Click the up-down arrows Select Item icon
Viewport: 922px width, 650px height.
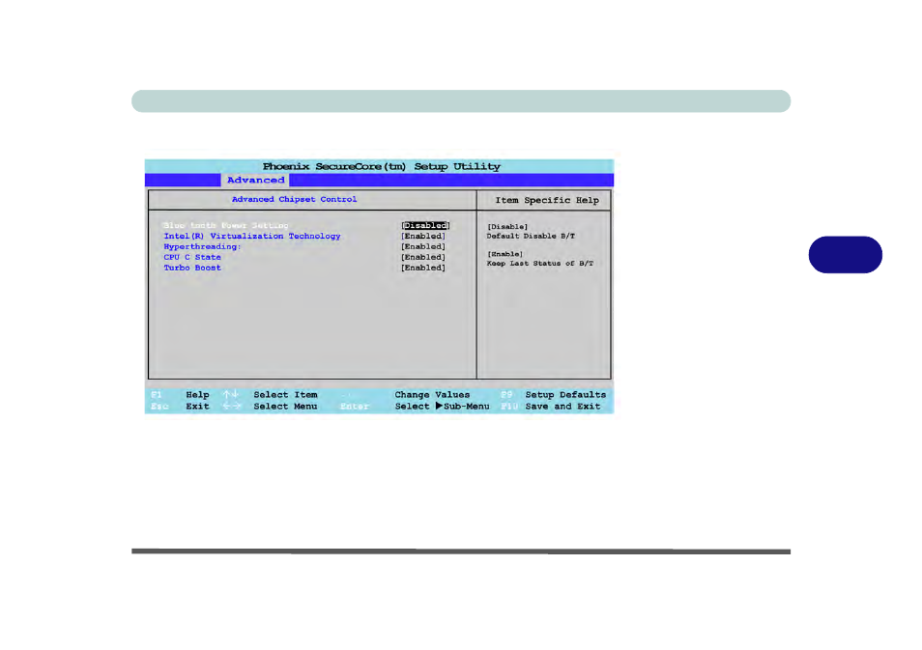point(229,395)
